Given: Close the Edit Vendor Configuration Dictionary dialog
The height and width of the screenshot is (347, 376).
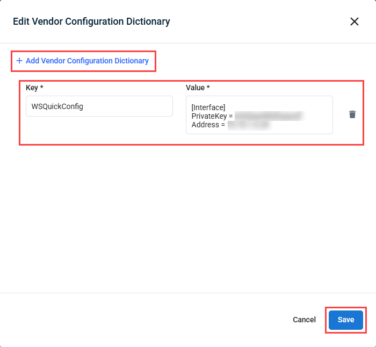Looking at the screenshot, I should [x=355, y=21].
